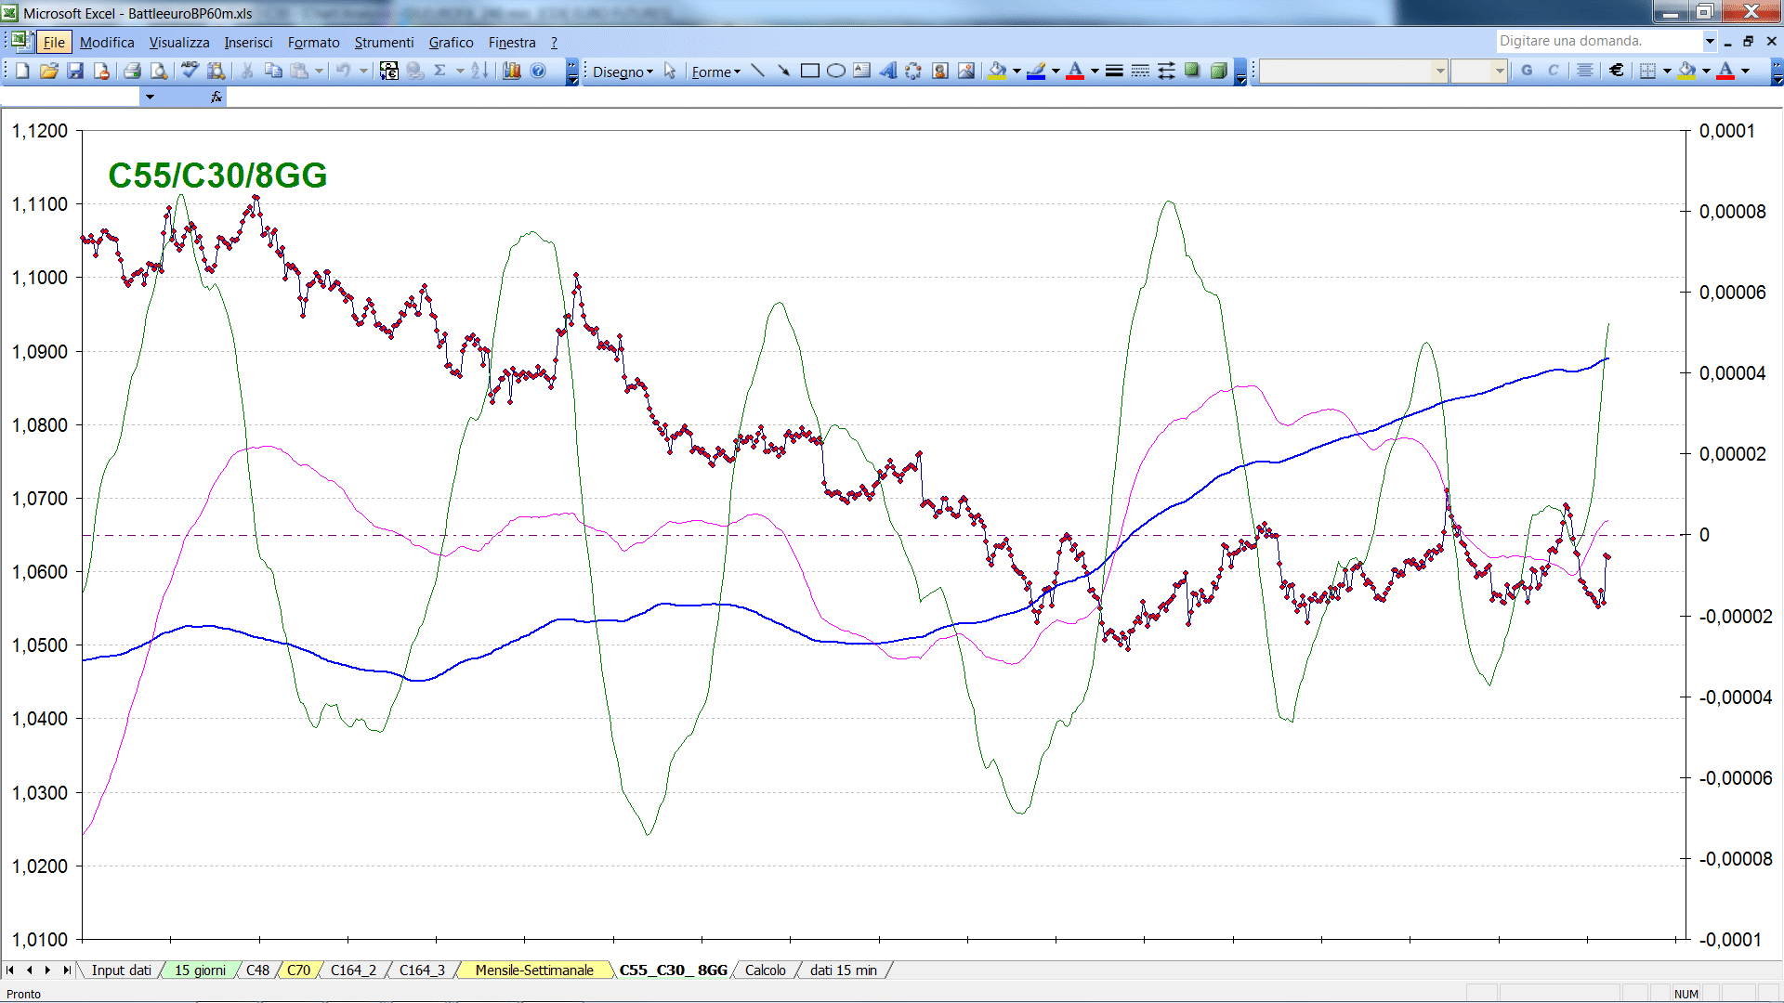Expand the Borders dropdown arrow
Screen dimensions: 1784x1003
[1667, 71]
